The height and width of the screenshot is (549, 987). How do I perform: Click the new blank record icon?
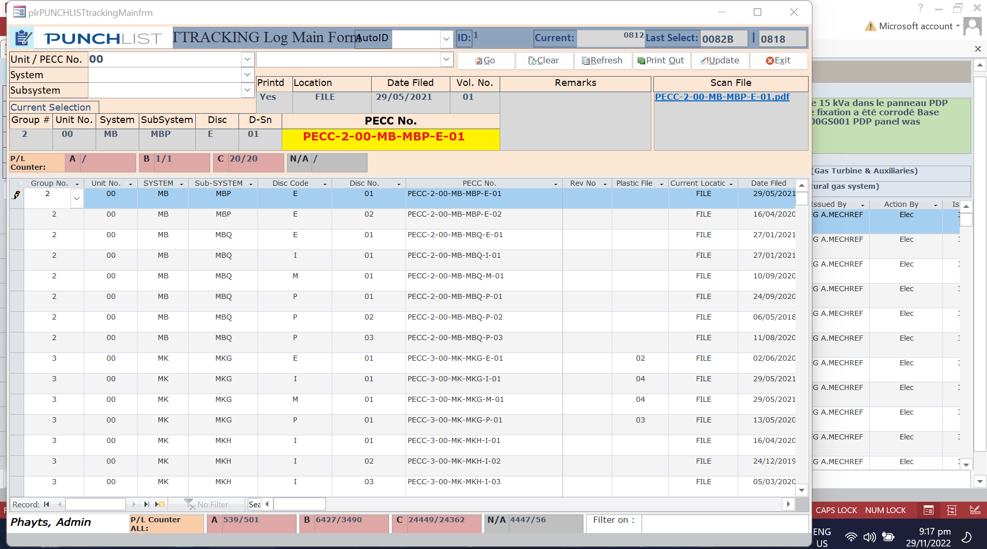160,504
